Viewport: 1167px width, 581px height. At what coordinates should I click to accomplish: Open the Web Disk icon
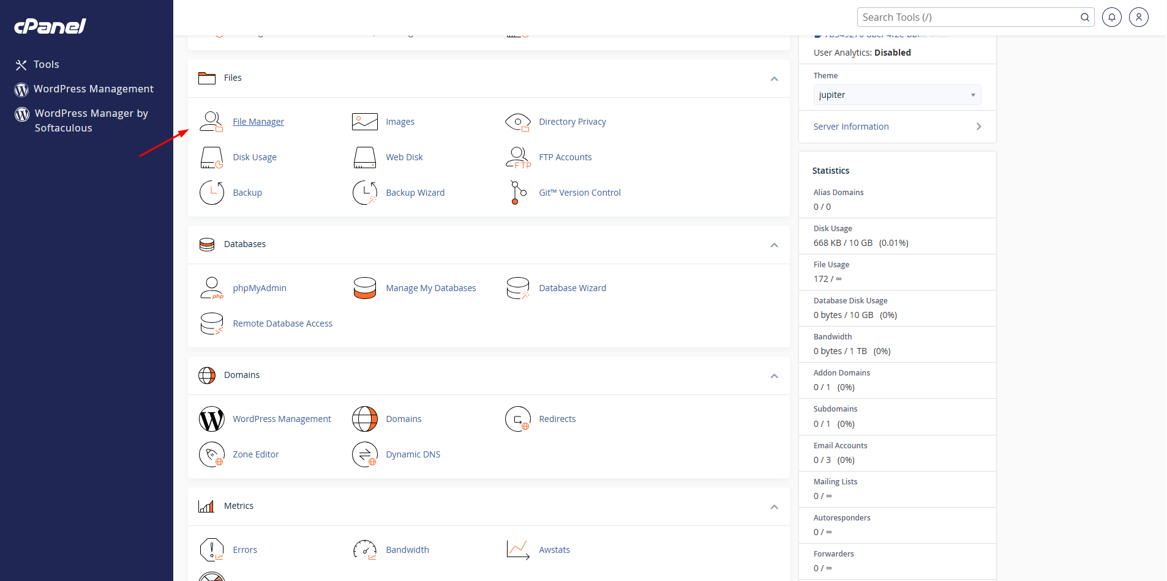tap(365, 157)
